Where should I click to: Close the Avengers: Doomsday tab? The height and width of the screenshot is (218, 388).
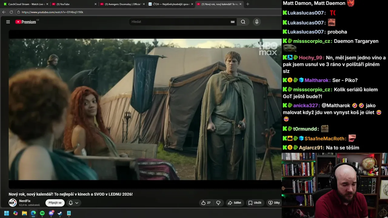[144, 4]
